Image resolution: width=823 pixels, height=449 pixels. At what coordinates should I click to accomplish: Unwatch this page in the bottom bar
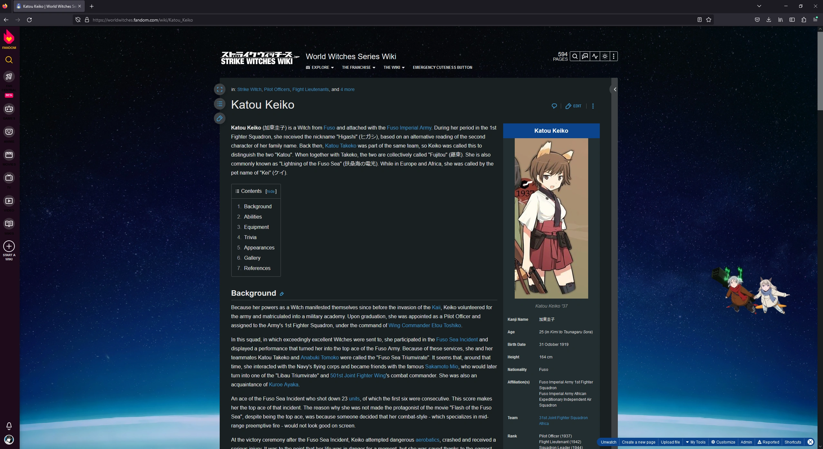click(608, 442)
